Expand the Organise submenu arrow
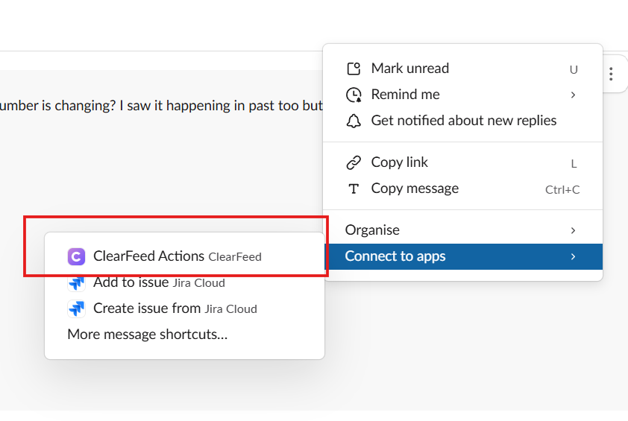 point(573,230)
